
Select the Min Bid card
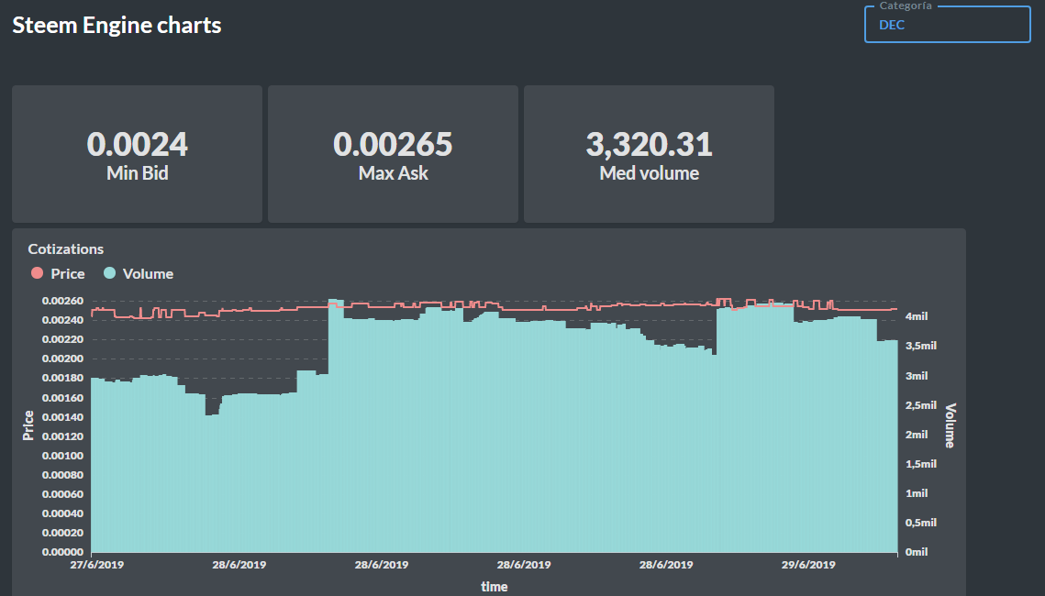click(137, 154)
